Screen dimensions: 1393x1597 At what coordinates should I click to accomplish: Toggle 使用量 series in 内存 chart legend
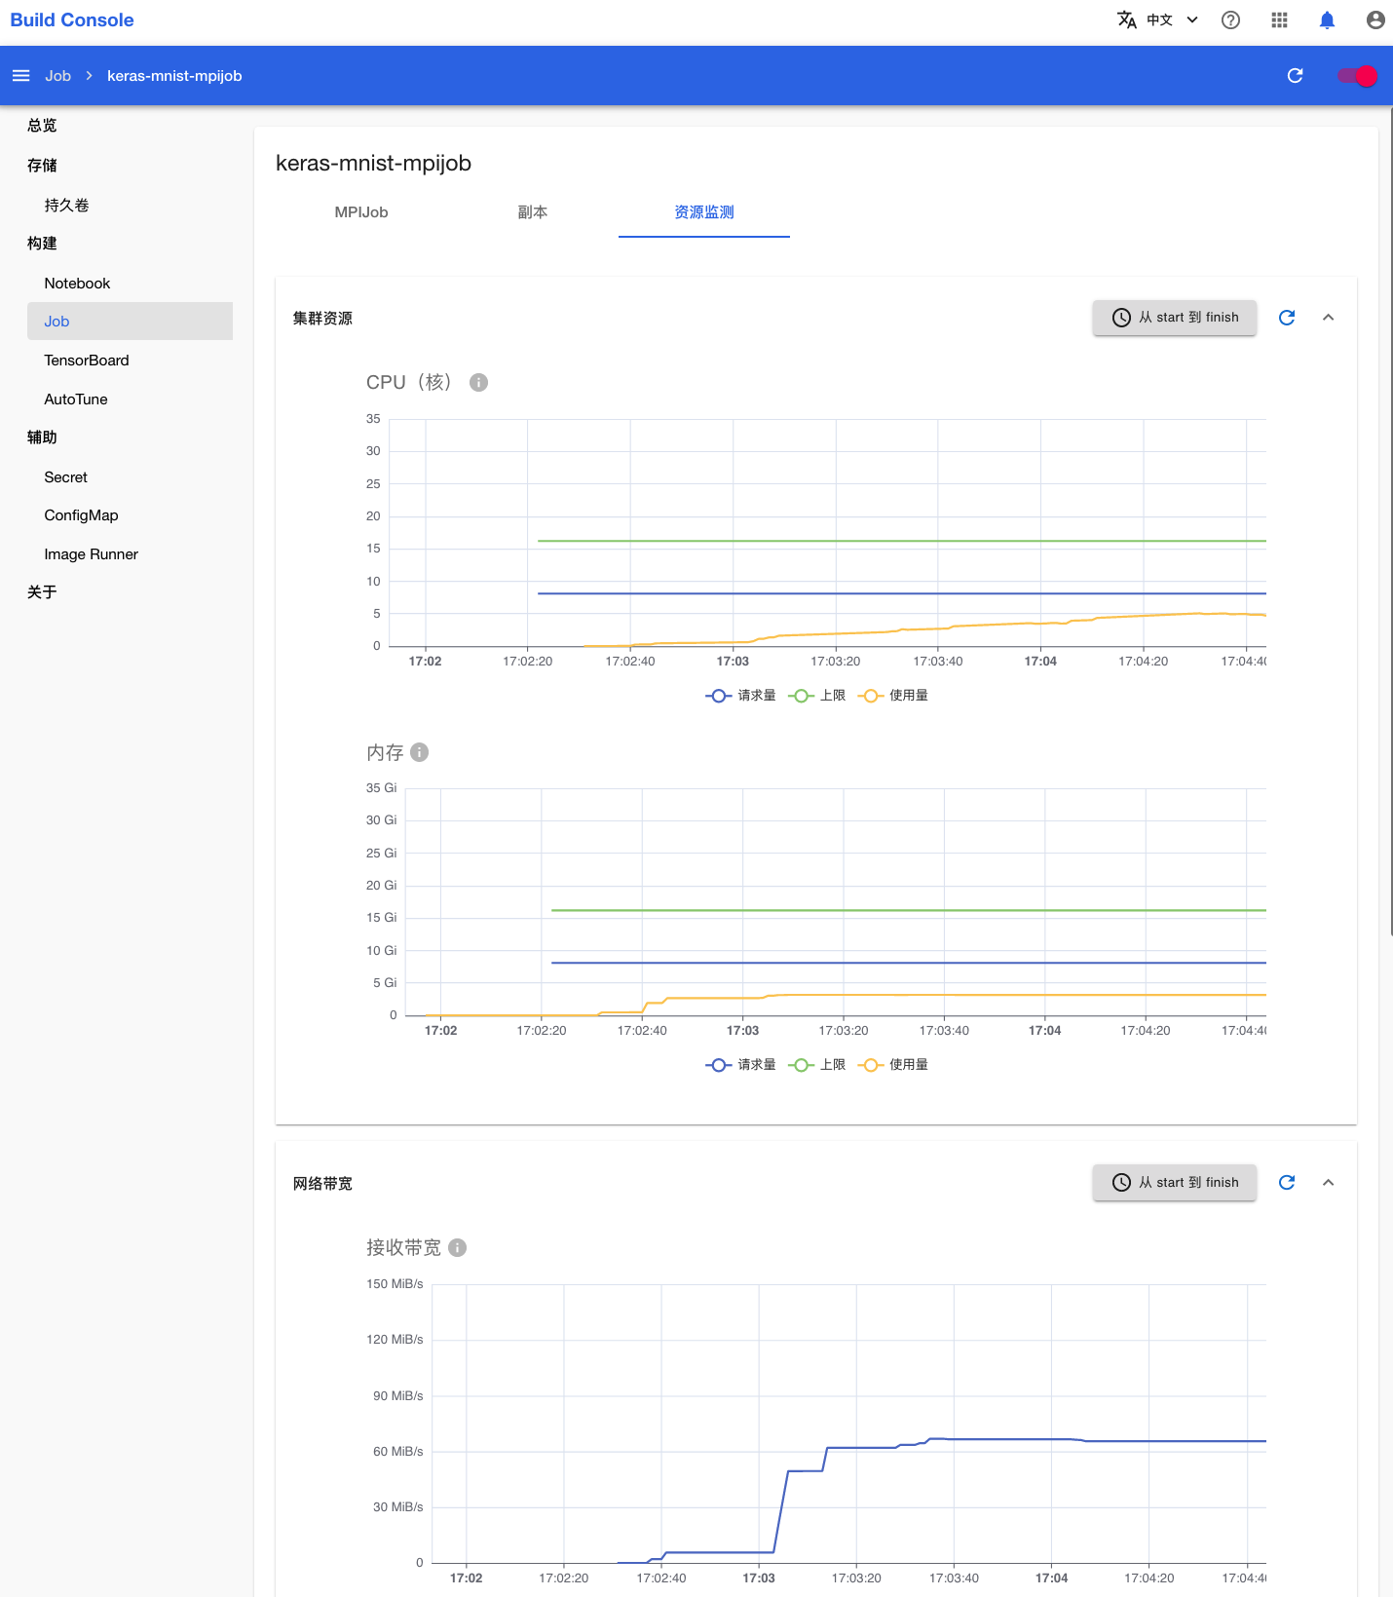[x=892, y=1065]
